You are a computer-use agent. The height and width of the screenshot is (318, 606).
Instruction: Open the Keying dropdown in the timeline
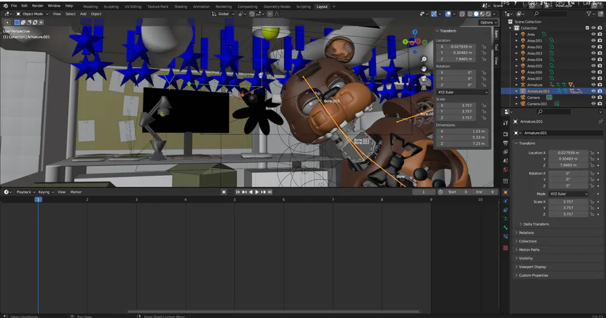pos(46,192)
